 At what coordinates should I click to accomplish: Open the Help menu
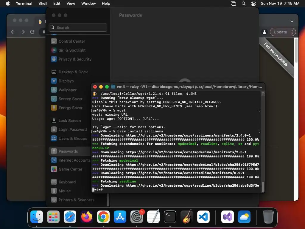coord(106,3)
